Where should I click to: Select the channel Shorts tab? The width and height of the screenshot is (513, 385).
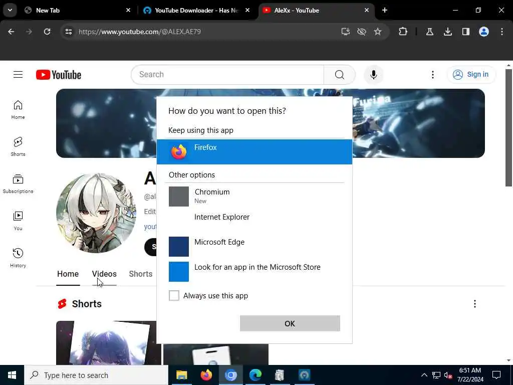(141, 274)
